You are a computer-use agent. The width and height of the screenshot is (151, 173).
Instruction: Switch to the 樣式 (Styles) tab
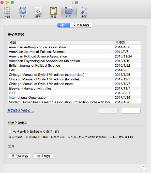pos(64,25)
